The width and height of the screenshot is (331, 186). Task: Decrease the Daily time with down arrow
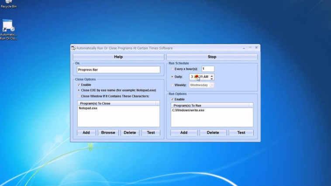[212, 79]
